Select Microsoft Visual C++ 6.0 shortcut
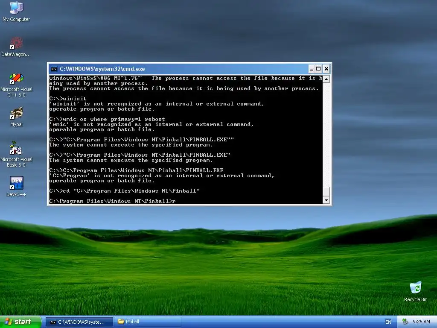 (x=16, y=85)
